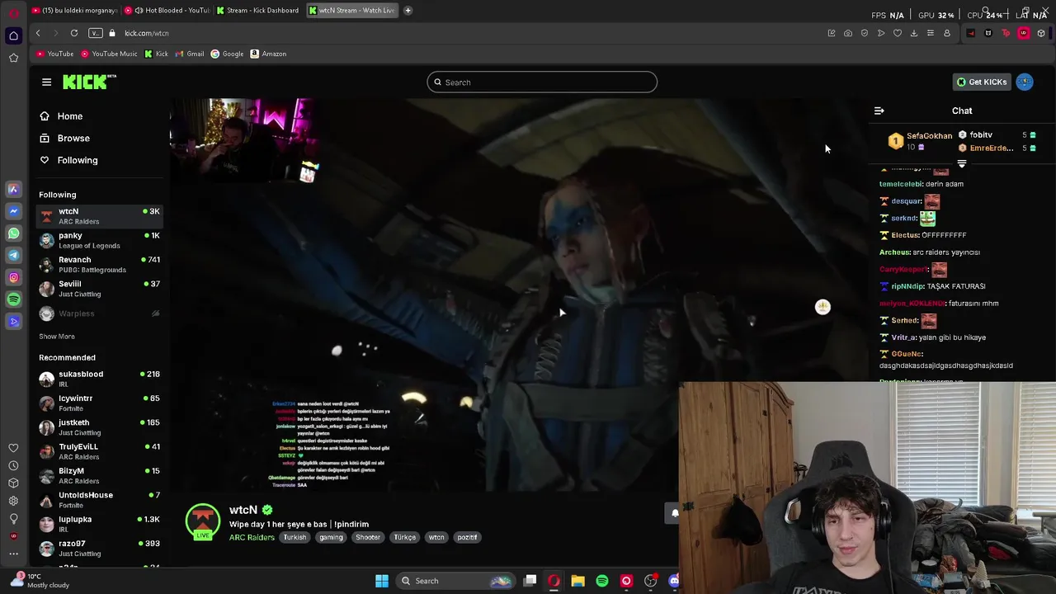Open Opera sidebar bookmarks star
The width and height of the screenshot is (1056, 594).
pos(13,58)
